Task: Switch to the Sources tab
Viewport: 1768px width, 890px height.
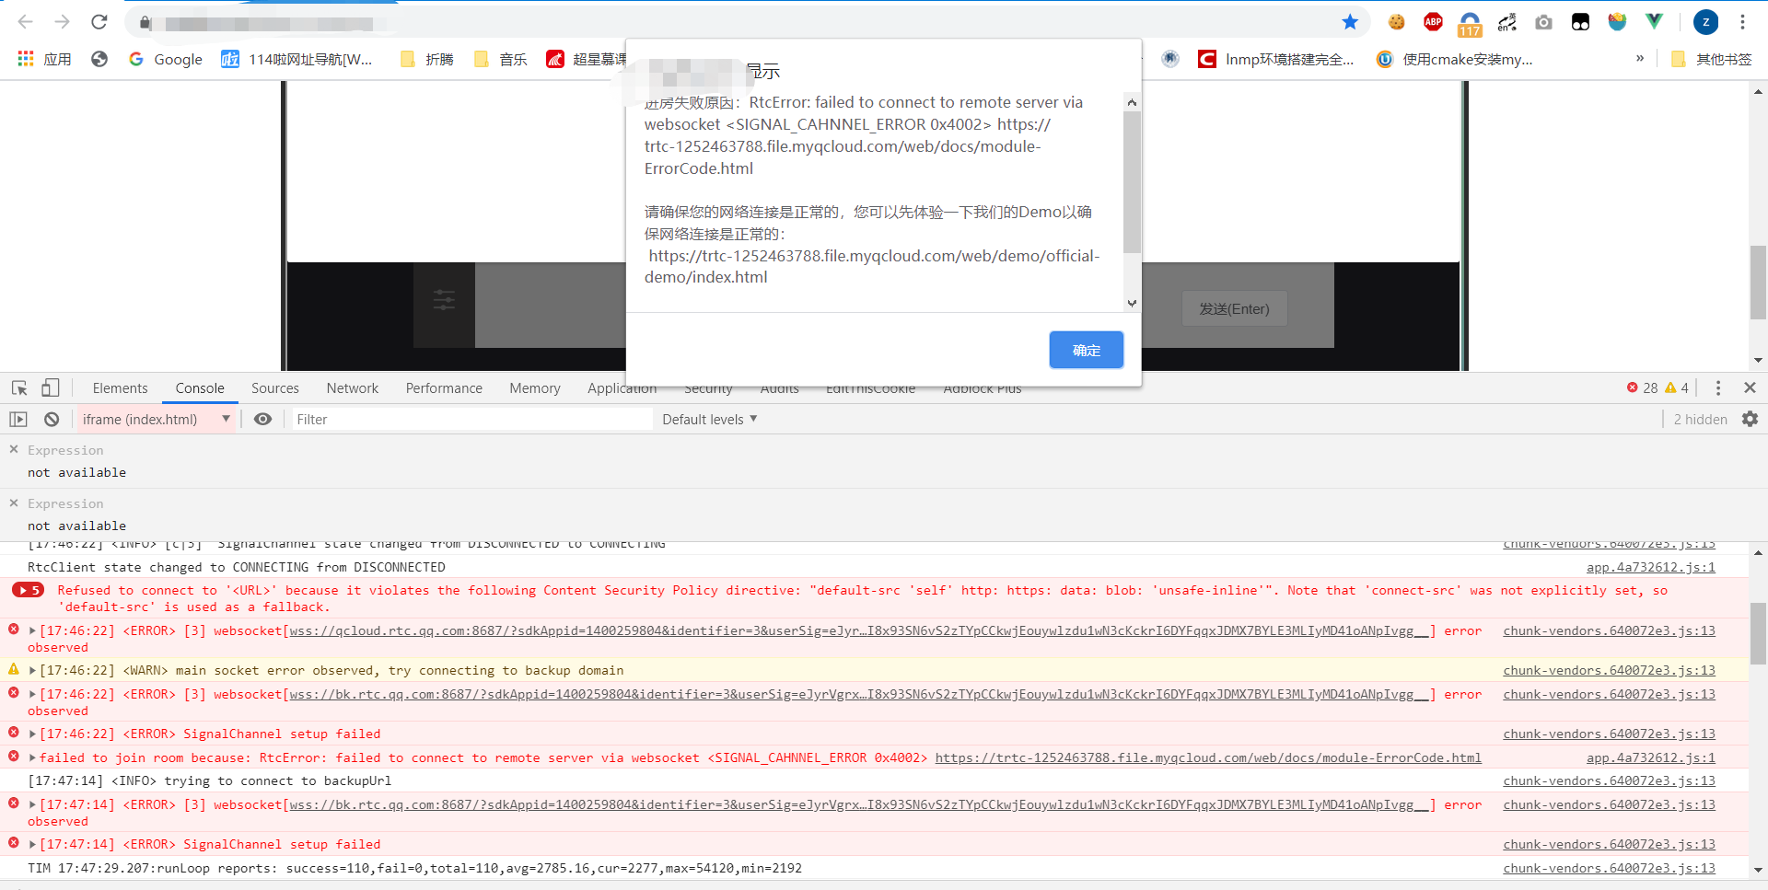Action: 274,387
